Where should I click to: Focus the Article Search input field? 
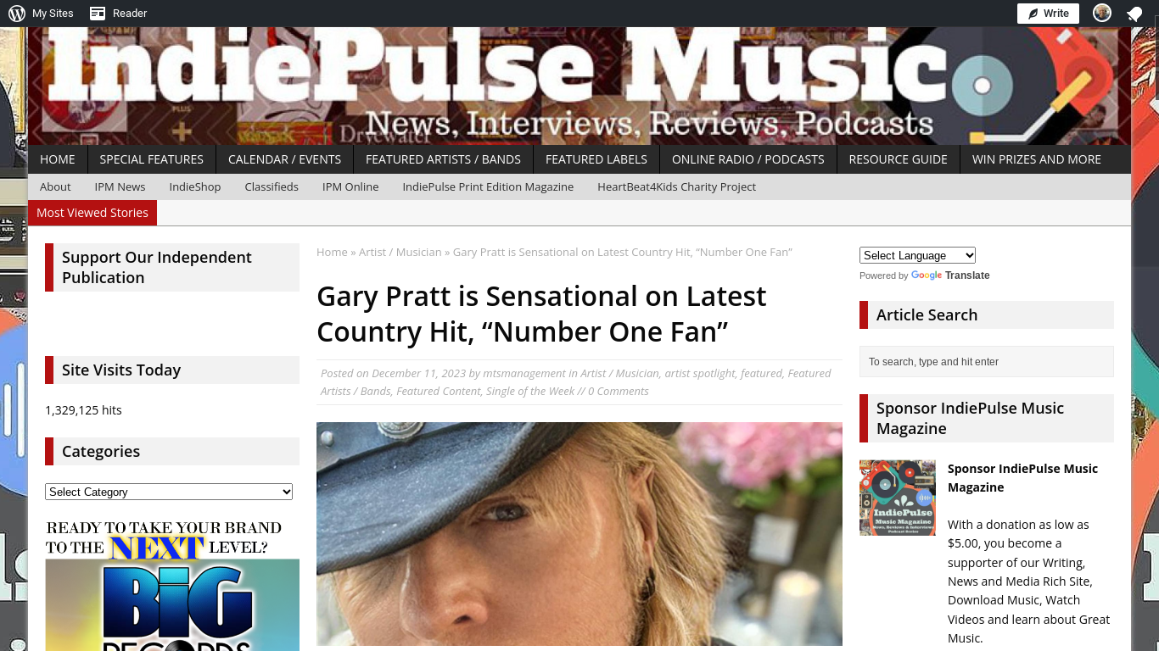point(987,361)
